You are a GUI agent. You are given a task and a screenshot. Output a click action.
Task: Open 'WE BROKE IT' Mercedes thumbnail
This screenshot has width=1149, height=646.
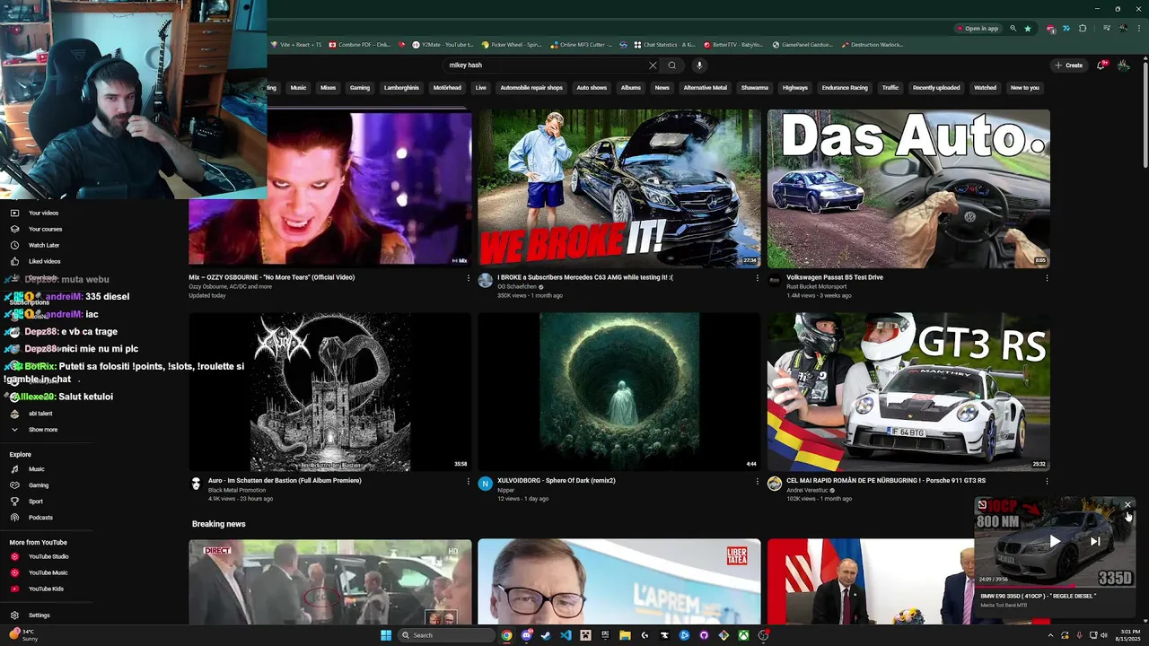pos(619,188)
